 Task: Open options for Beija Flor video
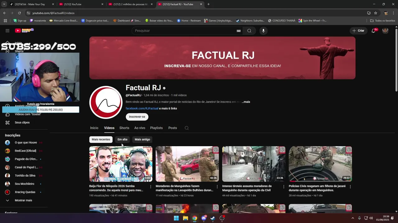(x=151, y=187)
